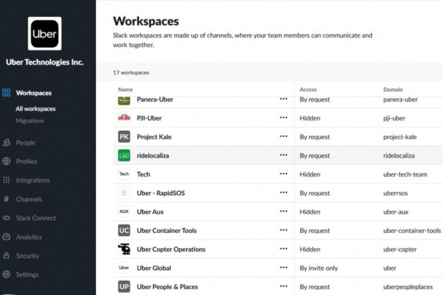Click the Uber Global workspace icon
This screenshot has height=295, width=443.
(x=124, y=268)
